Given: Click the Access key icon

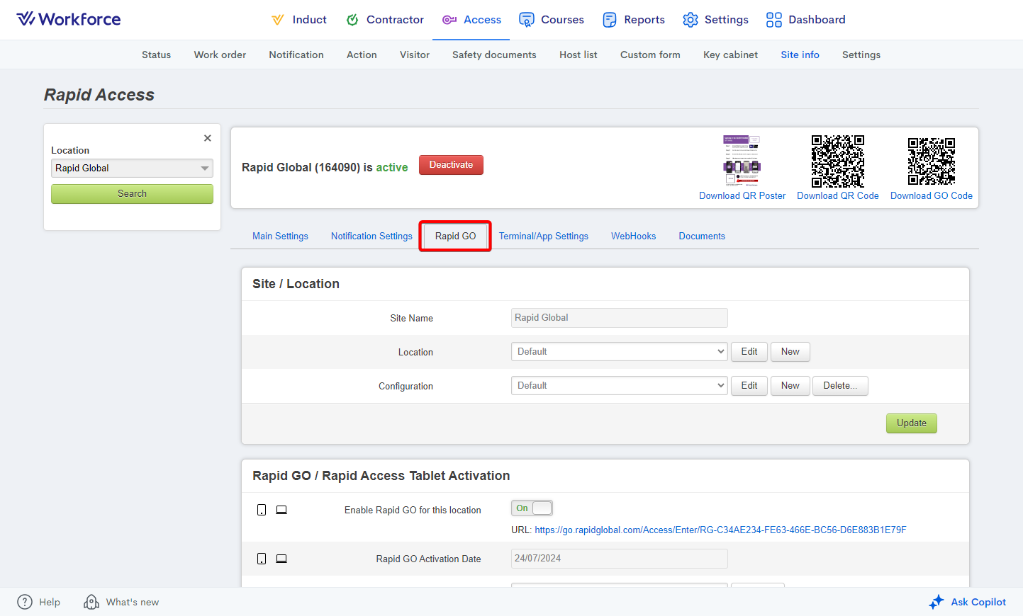Looking at the screenshot, I should point(449,20).
